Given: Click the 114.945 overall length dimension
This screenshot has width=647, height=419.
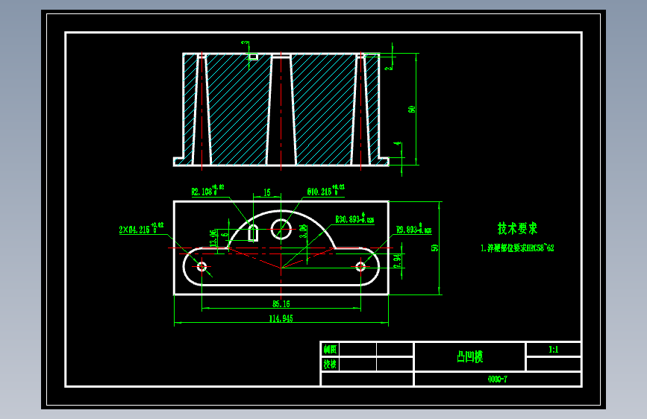Looking at the screenshot, I should pos(281,318).
